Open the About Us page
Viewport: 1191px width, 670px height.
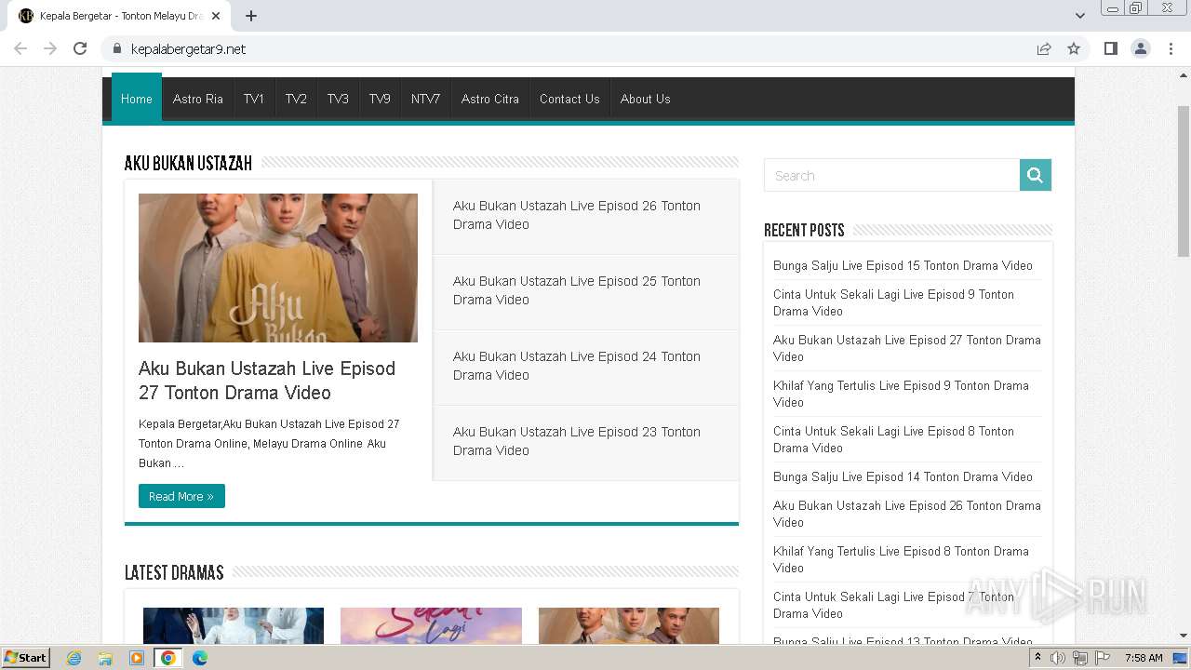pyautogui.click(x=646, y=99)
